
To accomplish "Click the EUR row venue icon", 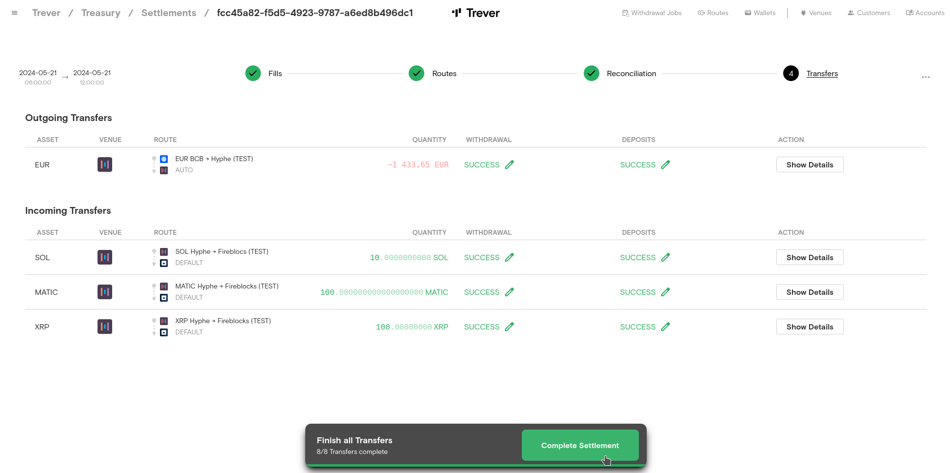I will click(x=105, y=165).
